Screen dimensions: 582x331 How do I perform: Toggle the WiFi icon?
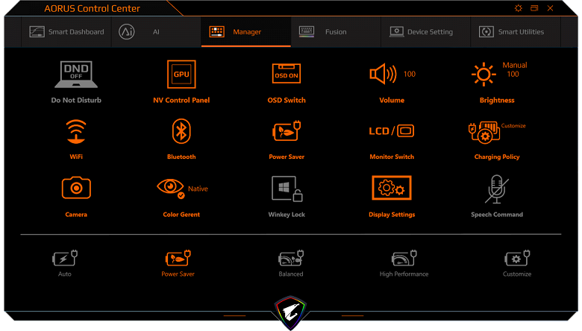tap(76, 131)
